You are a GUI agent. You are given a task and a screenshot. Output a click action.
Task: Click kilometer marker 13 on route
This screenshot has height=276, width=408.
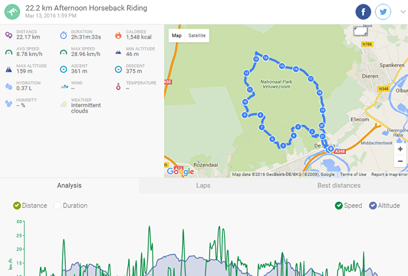pos(256,59)
